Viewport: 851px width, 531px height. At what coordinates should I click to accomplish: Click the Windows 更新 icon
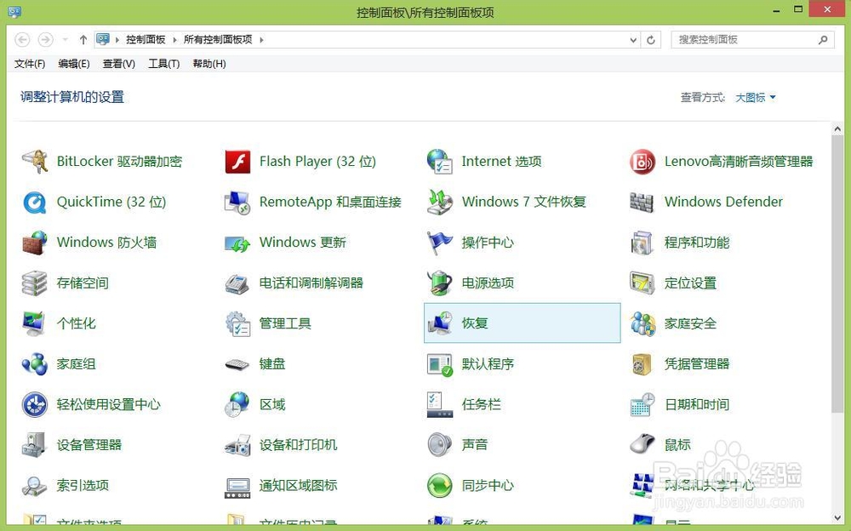(237, 243)
